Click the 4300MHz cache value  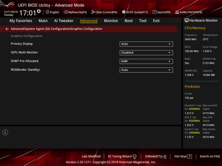point(194,133)
